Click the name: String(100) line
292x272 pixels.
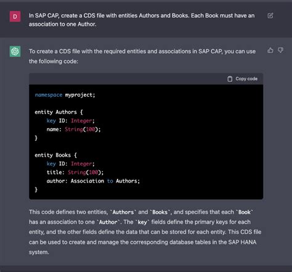click(x=73, y=130)
